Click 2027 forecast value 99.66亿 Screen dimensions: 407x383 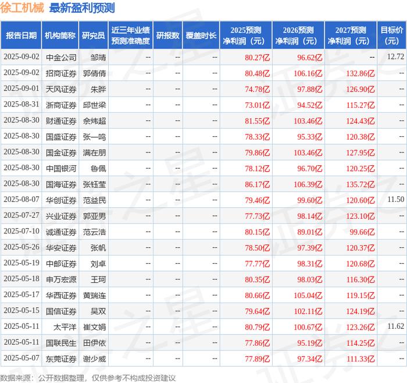[362, 232]
